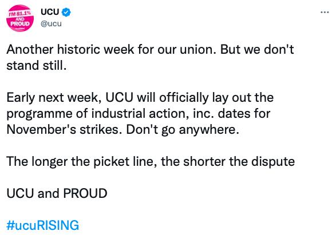This screenshot has width=336, height=235.
Task: Select the "stand still." text line
Action: [x=37, y=66]
